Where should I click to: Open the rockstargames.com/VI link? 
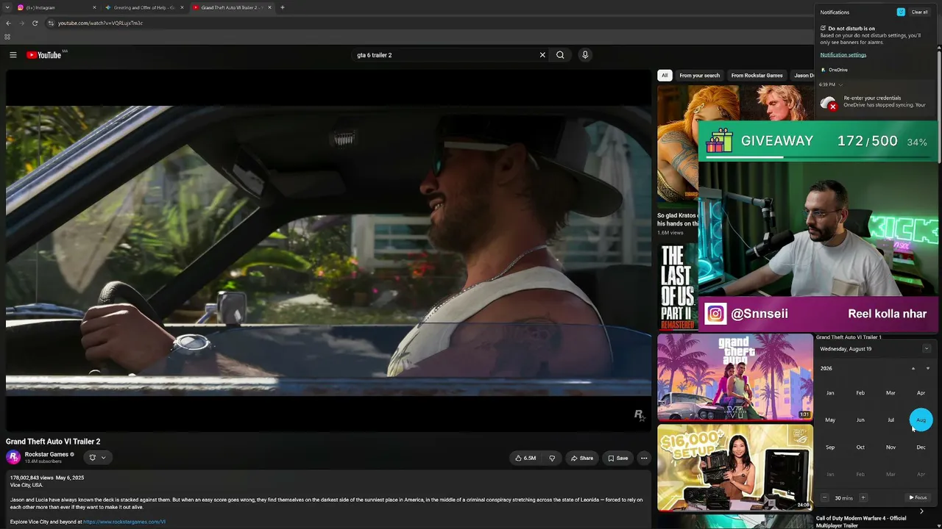(x=124, y=522)
